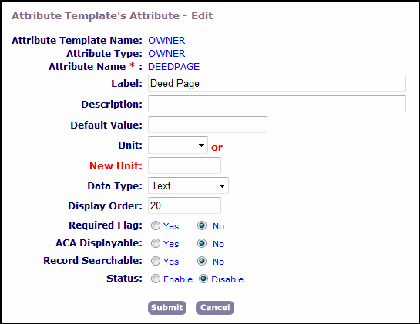Open the Unit dropdown list

click(178, 145)
